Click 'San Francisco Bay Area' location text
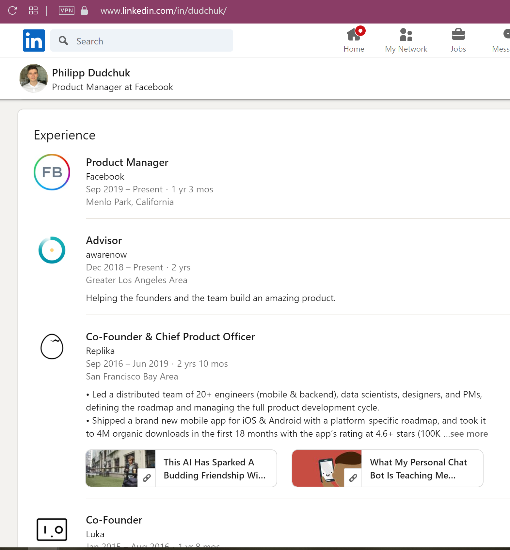The image size is (510, 550). 132,377
